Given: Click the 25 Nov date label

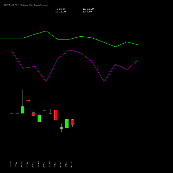Looking at the screenshot, I should point(33,164).
